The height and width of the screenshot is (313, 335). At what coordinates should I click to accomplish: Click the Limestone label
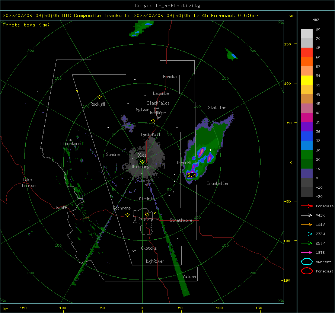click(70, 144)
